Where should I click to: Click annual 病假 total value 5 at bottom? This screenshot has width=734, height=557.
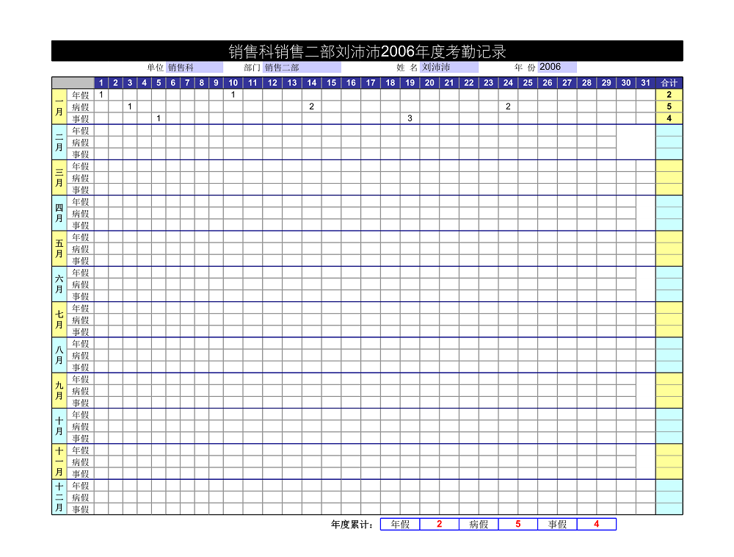tap(517, 524)
